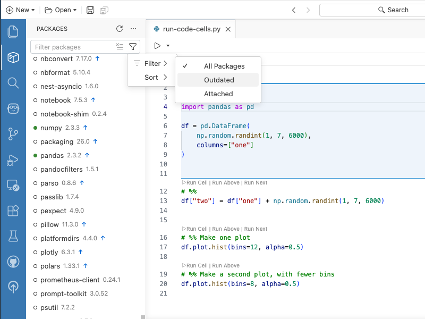The width and height of the screenshot is (425, 319).
Task: Select the pexpect package row
Action: 86,211
